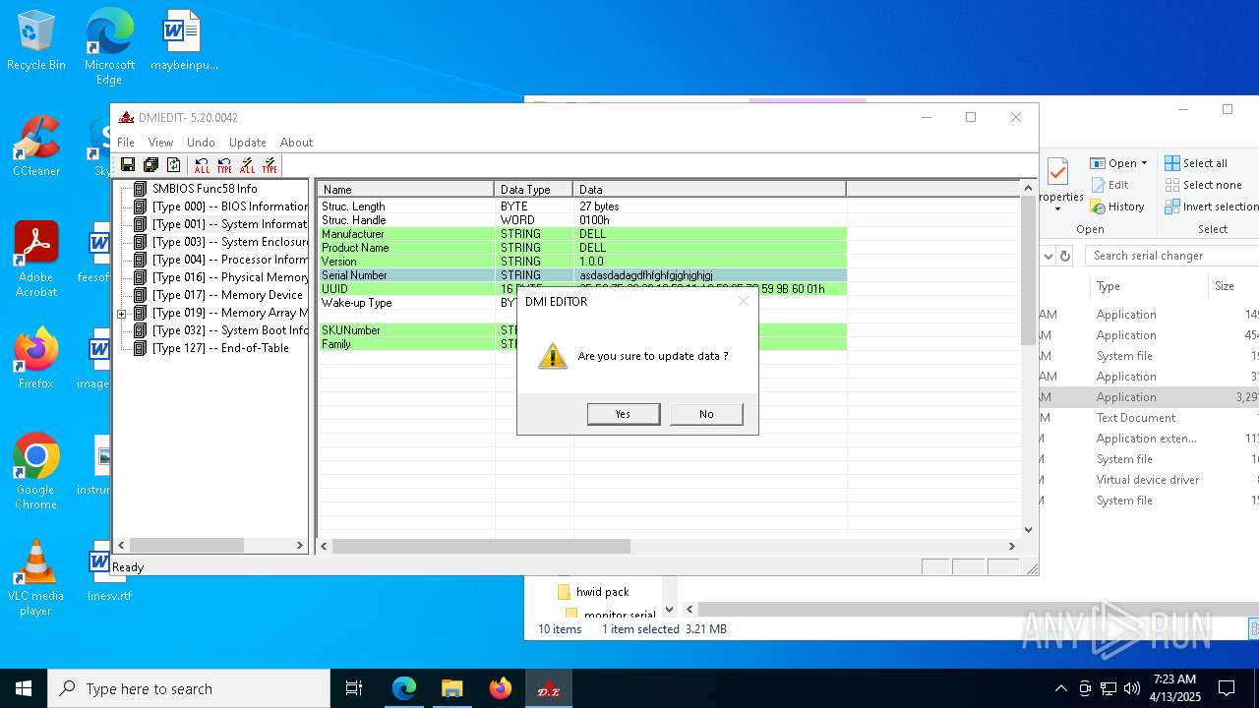Select Type 016 Physical Memory node
Image resolution: width=1259 pixels, height=708 pixels.
coord(230,277)
